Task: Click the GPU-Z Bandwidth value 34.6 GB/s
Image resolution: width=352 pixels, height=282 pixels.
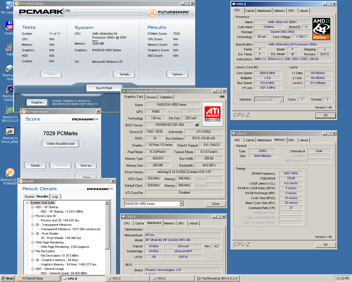Action: coord(209,165)
